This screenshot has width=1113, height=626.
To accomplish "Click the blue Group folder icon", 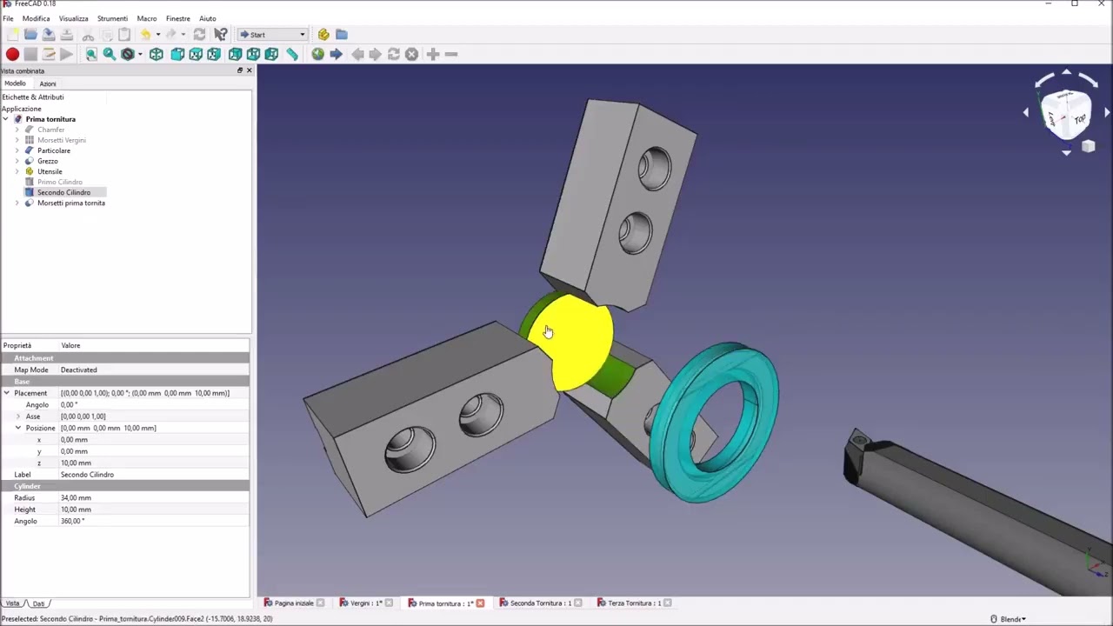I will coord(342,35).
